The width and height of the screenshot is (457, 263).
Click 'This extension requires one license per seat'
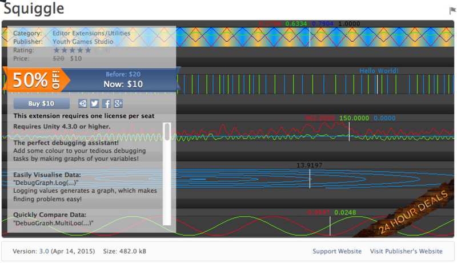pyautogui.click(x=84, y=116)
